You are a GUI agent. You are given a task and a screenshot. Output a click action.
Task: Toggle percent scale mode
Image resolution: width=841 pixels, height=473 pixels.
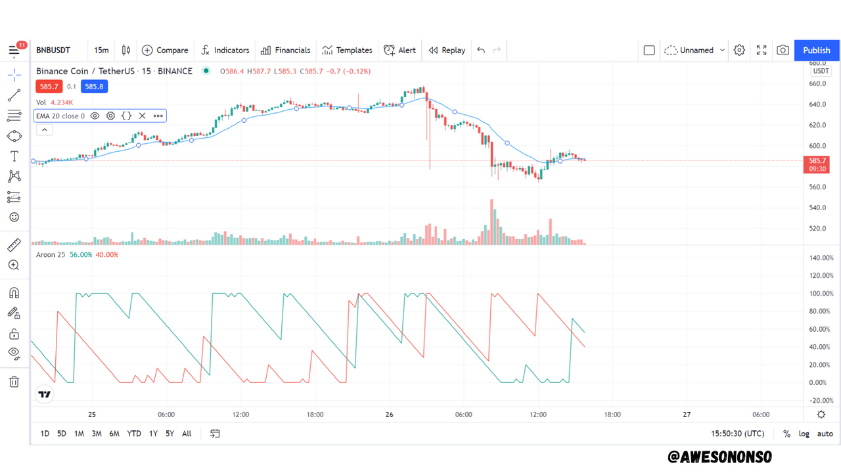tap(786, 434)
